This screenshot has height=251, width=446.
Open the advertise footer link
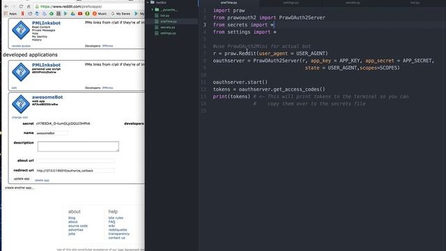(x=76, y=229)
